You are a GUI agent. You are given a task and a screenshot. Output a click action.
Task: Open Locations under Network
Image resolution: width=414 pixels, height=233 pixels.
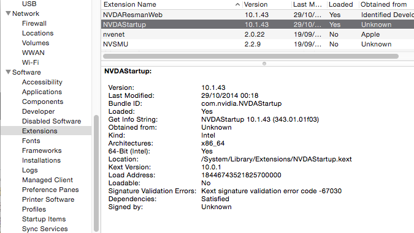(x=38, y=33)
